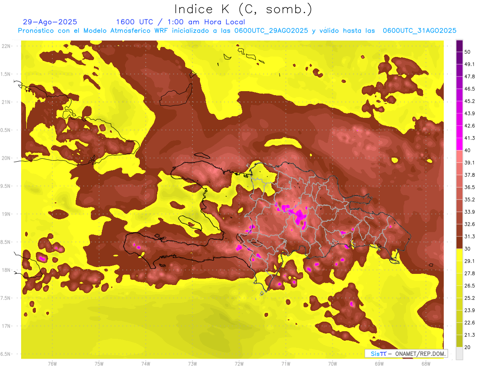This screenshot has height=369, width=478.
Task: Select the olive legend swatch between 20 and 21.3
Action: [x=459, y=341]
